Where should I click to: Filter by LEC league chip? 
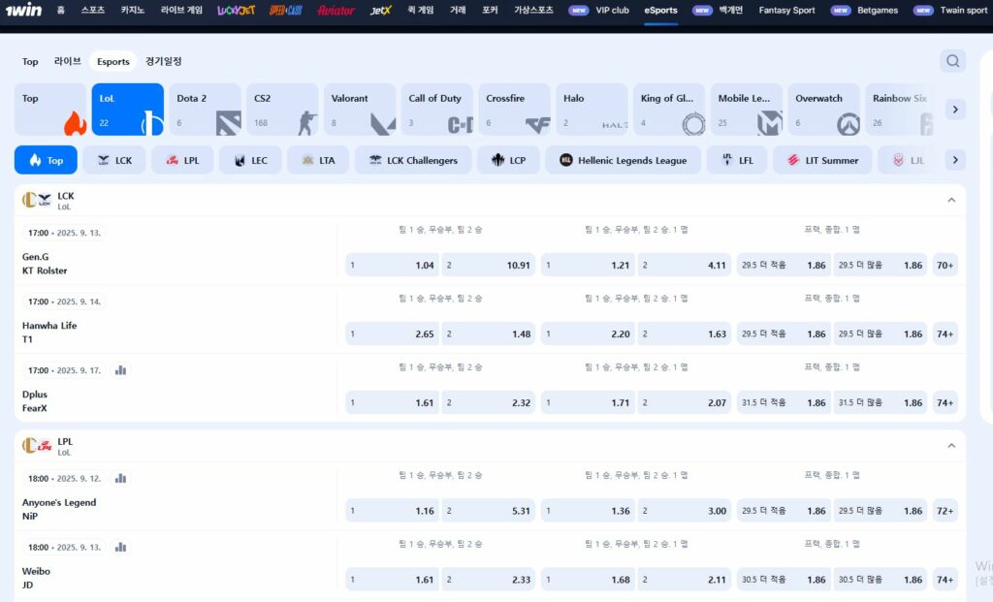(251, 160)
